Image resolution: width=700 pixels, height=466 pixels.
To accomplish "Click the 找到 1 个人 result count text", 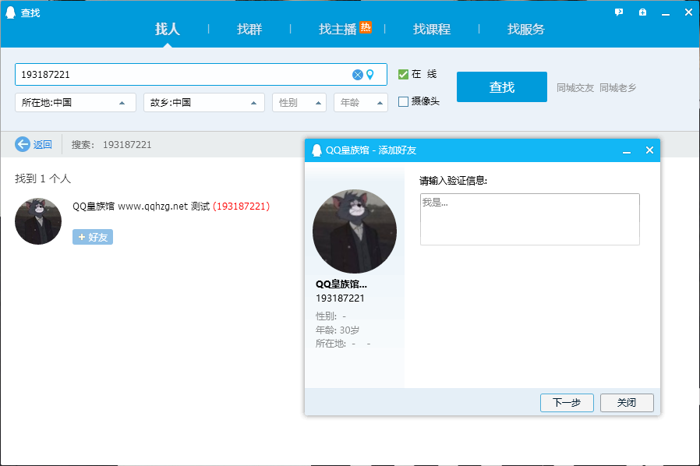I will pyautogui.click(x=43, y=179).
